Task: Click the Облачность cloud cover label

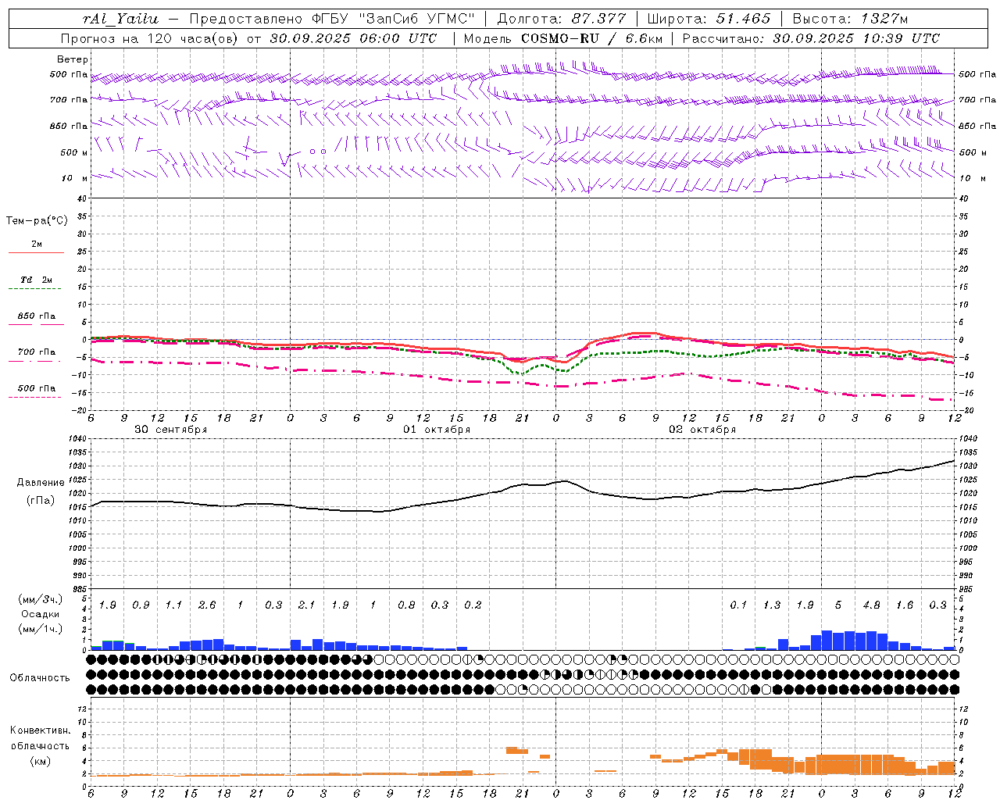Action: (x=40, y=678)
